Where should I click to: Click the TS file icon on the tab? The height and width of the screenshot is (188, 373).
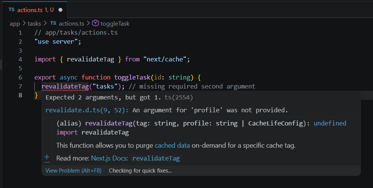(x=11, y=10)
